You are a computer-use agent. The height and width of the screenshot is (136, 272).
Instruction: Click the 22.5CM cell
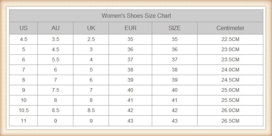(x=230, y=39)
